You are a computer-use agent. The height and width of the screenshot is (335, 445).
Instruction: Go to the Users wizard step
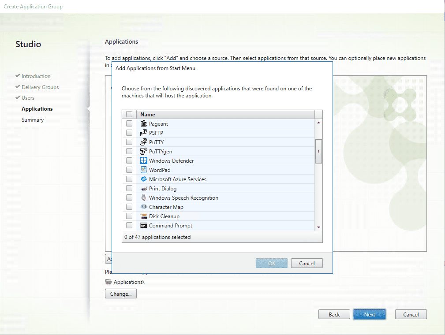(x=28, y=97)
